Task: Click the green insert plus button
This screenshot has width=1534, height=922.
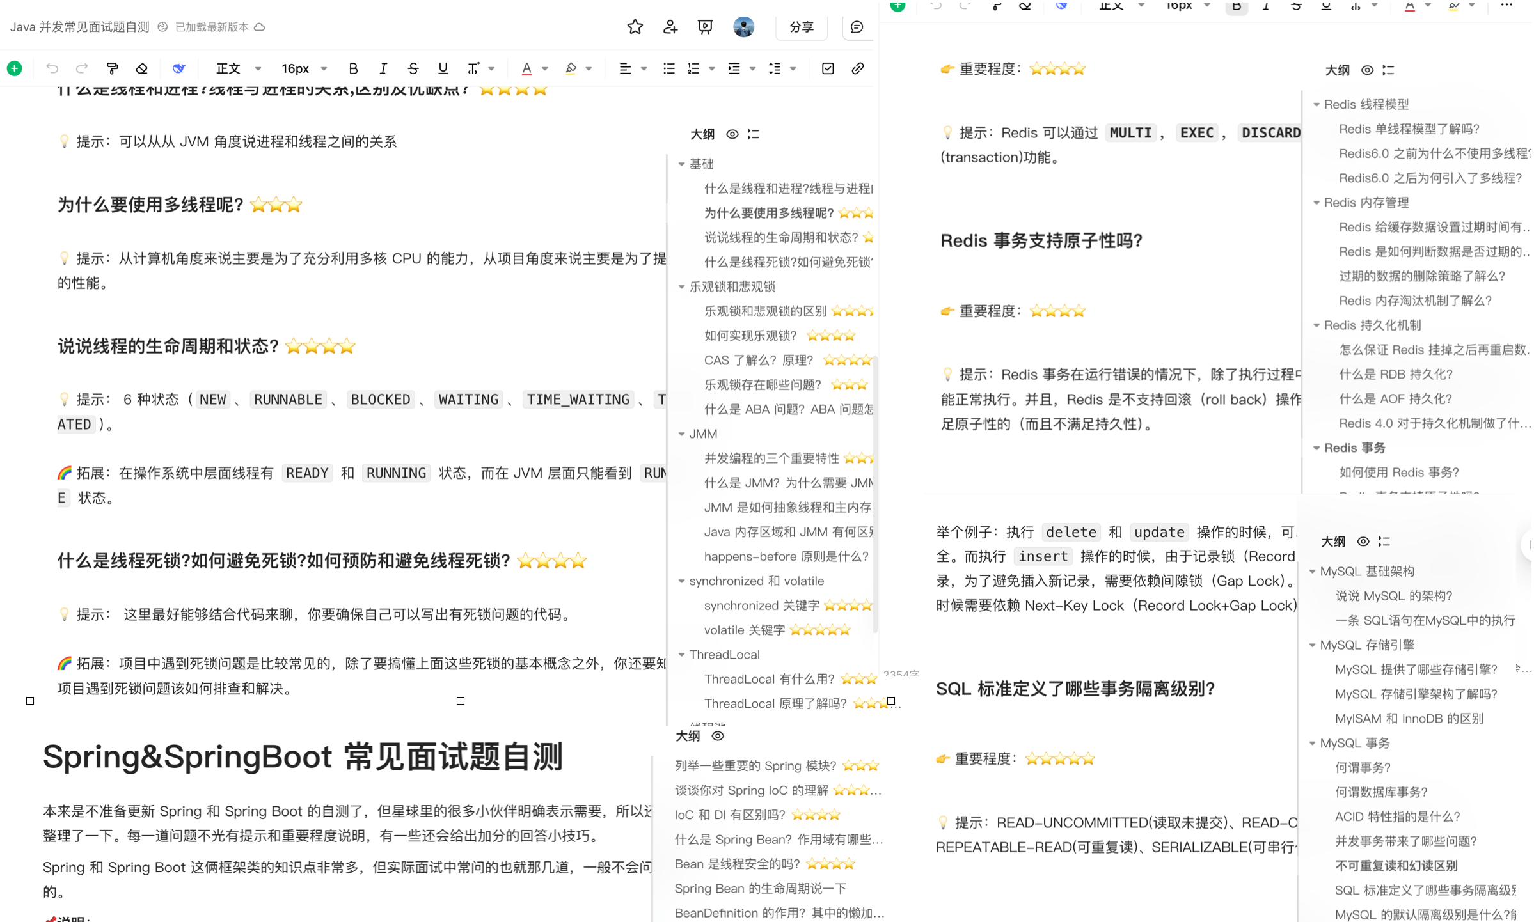Action: click(14, 68)
